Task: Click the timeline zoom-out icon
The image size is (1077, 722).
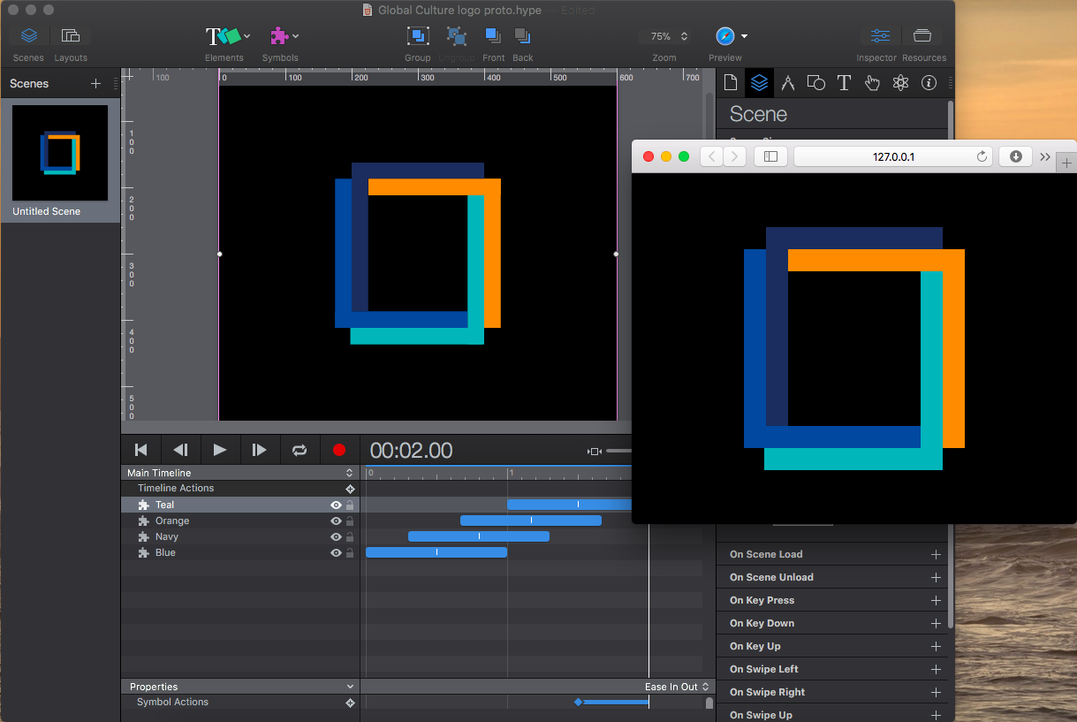Action: 595,452
